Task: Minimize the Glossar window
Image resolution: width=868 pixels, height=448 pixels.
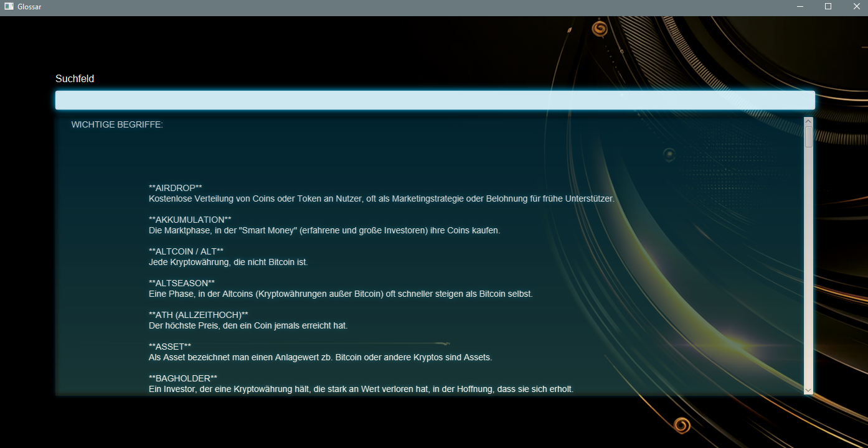Action: click(x=799, y=7)
